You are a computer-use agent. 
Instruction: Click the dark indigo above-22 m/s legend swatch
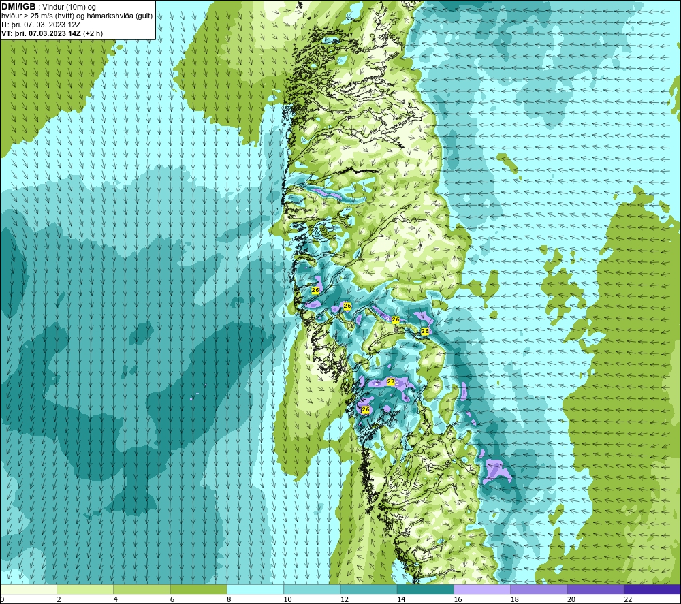pyautogui.click(x=652, y=589)
